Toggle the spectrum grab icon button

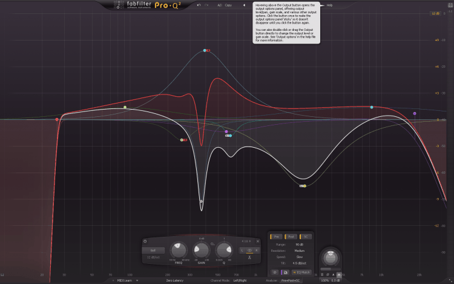[285, 272]
